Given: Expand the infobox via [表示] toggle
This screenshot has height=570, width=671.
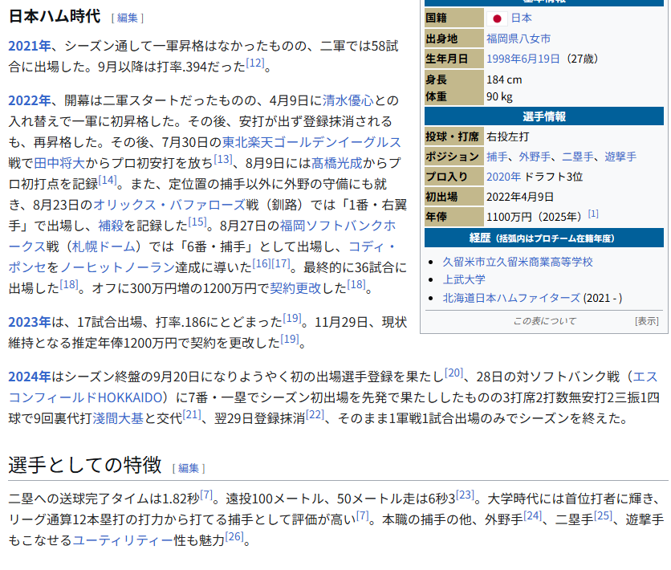Looking at the screenshot, I should pos(647,321).
